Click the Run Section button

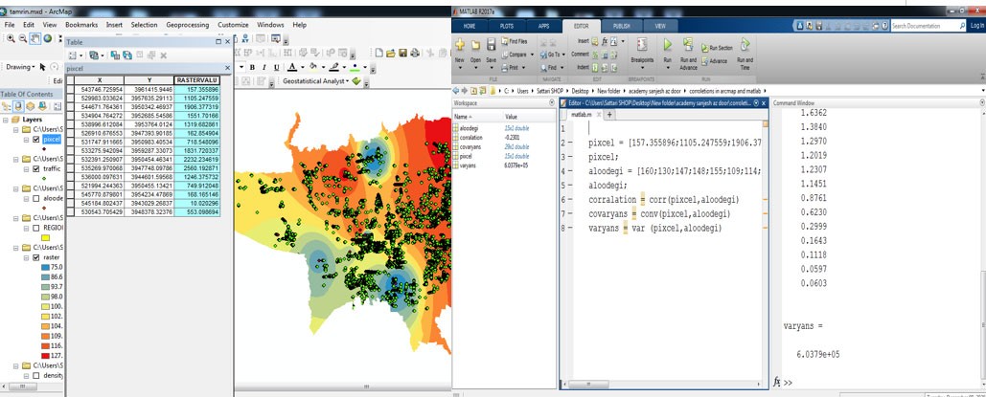719,47
